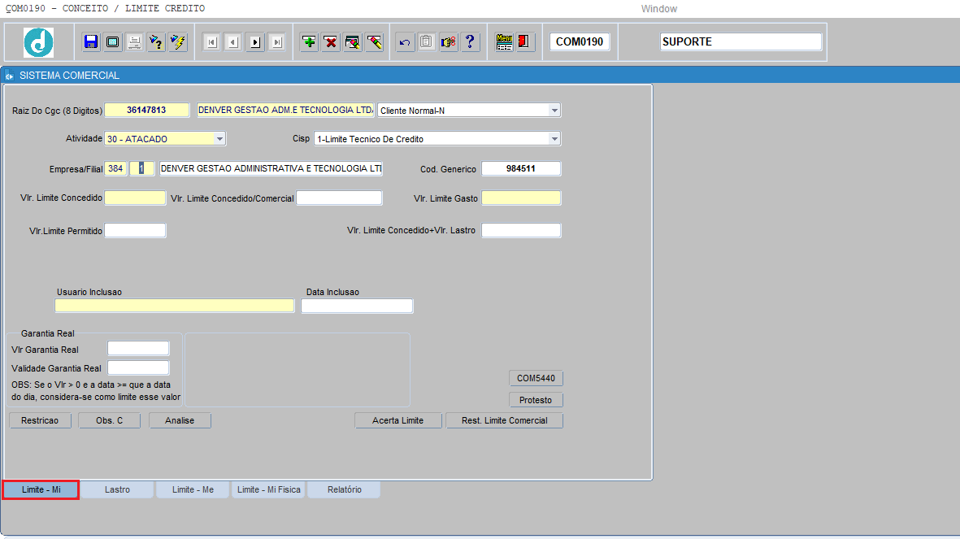Click the red door Exit icon

(x=525, y=41)
